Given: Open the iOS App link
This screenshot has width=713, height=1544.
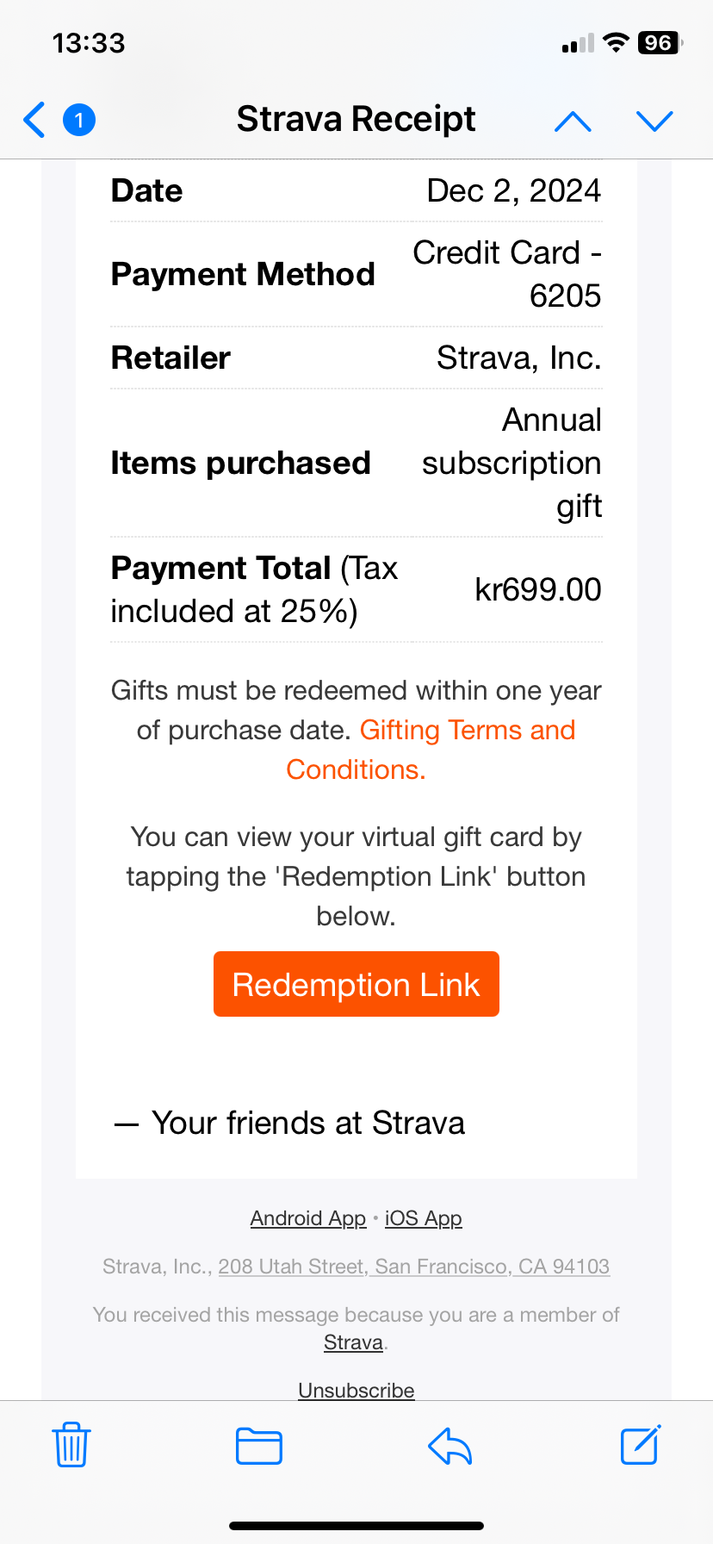Looking at the screenshot, I should point(424,1218).
